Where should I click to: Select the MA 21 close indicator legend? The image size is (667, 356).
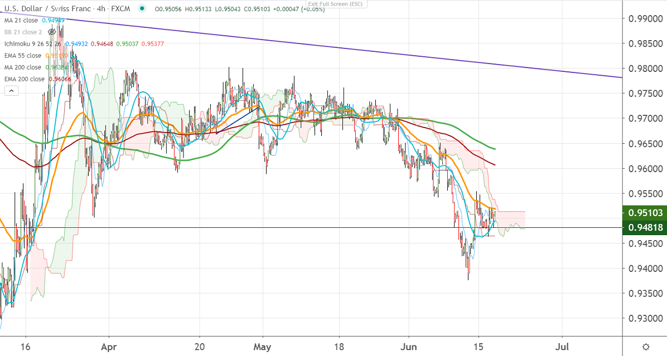[x=21, y=21]
